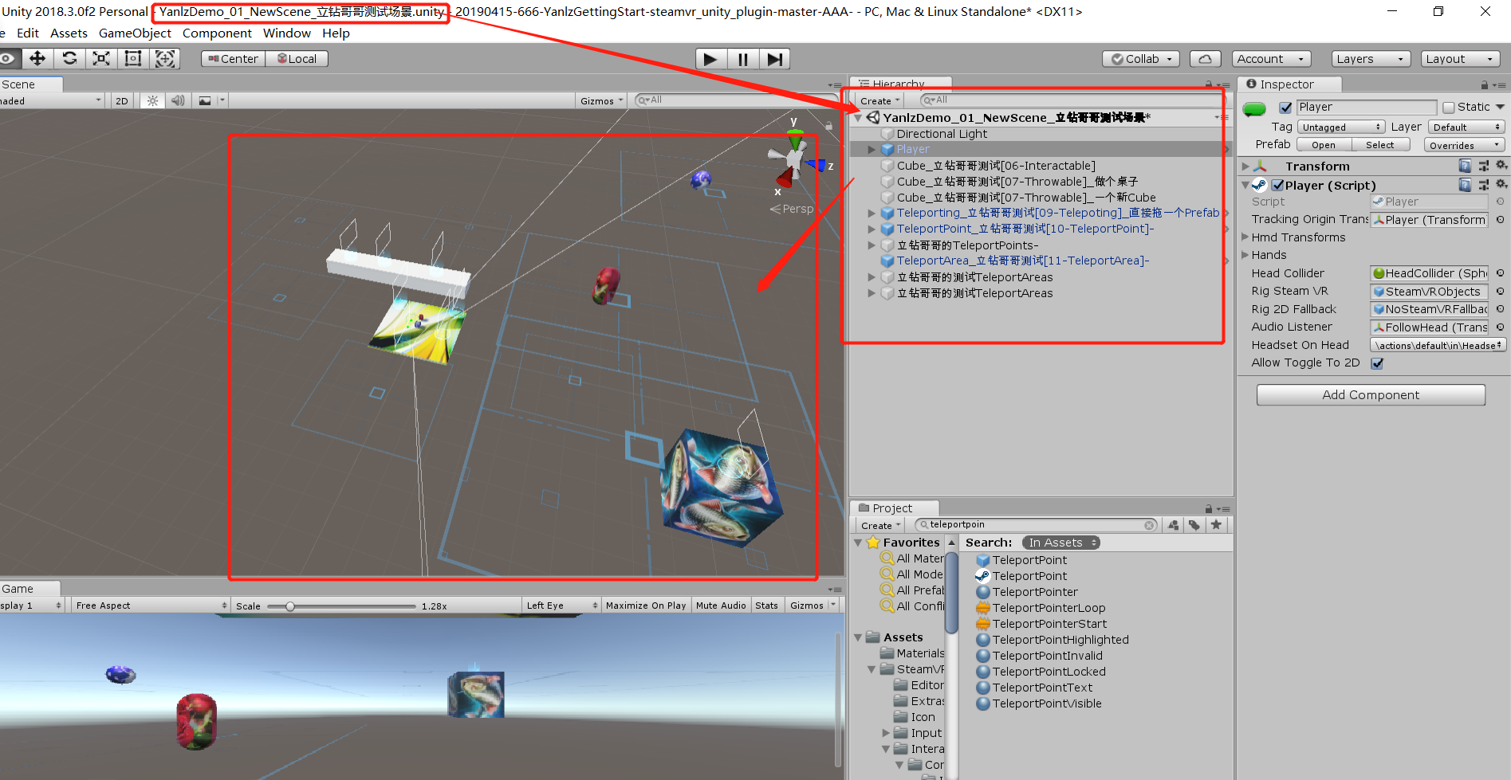Select TeleportPointLocked in Project search results
The width and height of the screenshot is (1511, 780).
click(1049, 671)
